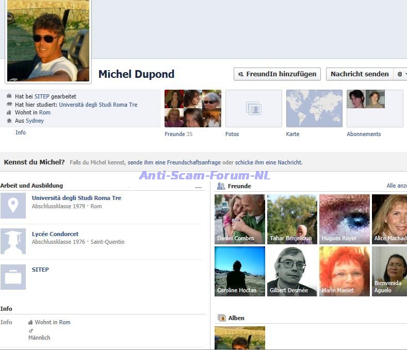
Task: Open friend Gilbert Desmée's thumbnail
Action: [291, 271]
